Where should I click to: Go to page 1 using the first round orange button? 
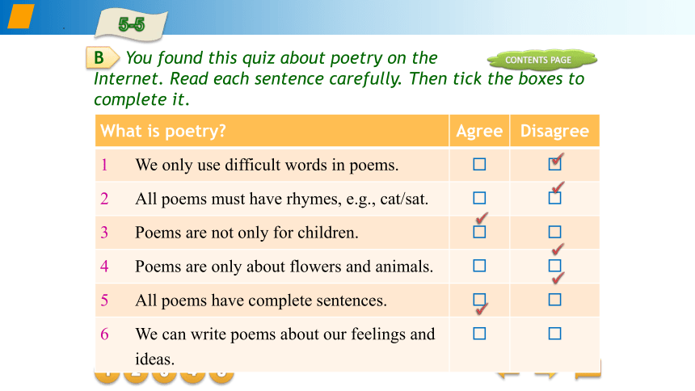(x=107, y=376)
